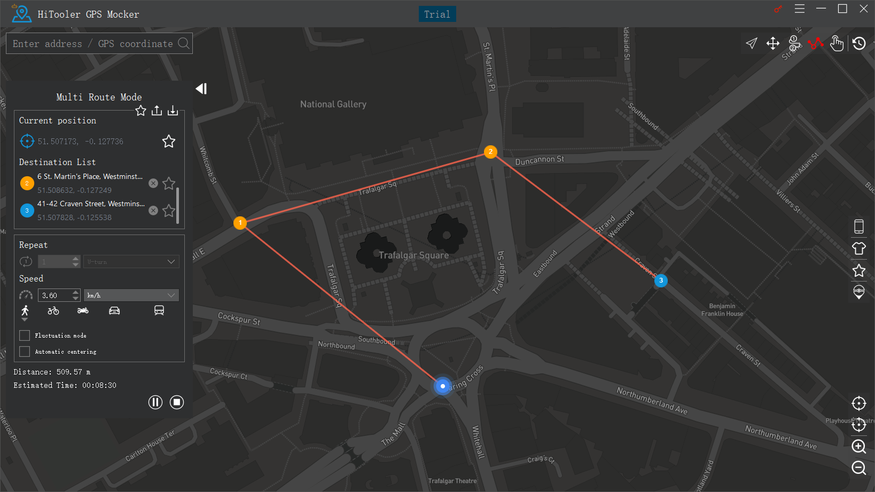Open the hamburger menu
Viewport: 875px width, 492px height.
pos(799,9)
